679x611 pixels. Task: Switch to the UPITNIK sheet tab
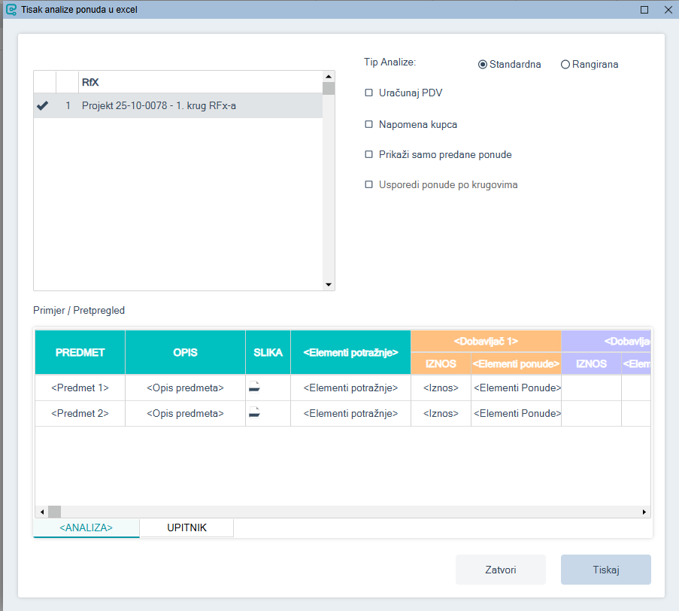click(x=186, y=528)
